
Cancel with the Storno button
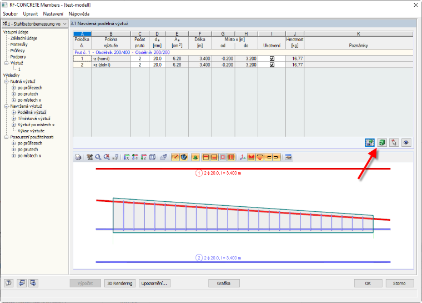click(399, 284)
